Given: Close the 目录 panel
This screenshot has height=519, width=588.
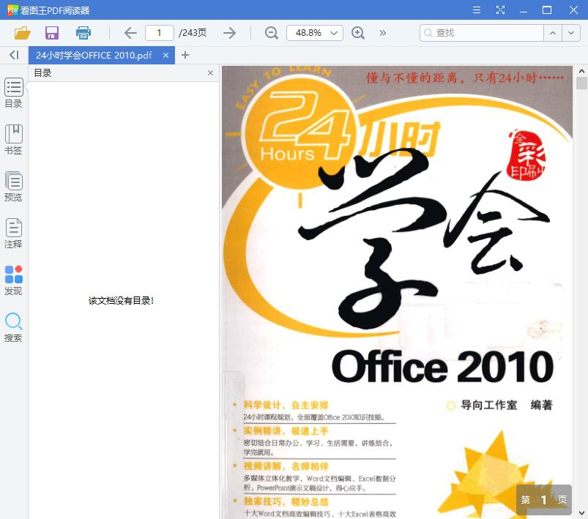Looking at the screenshot, I should pos(210,72).
